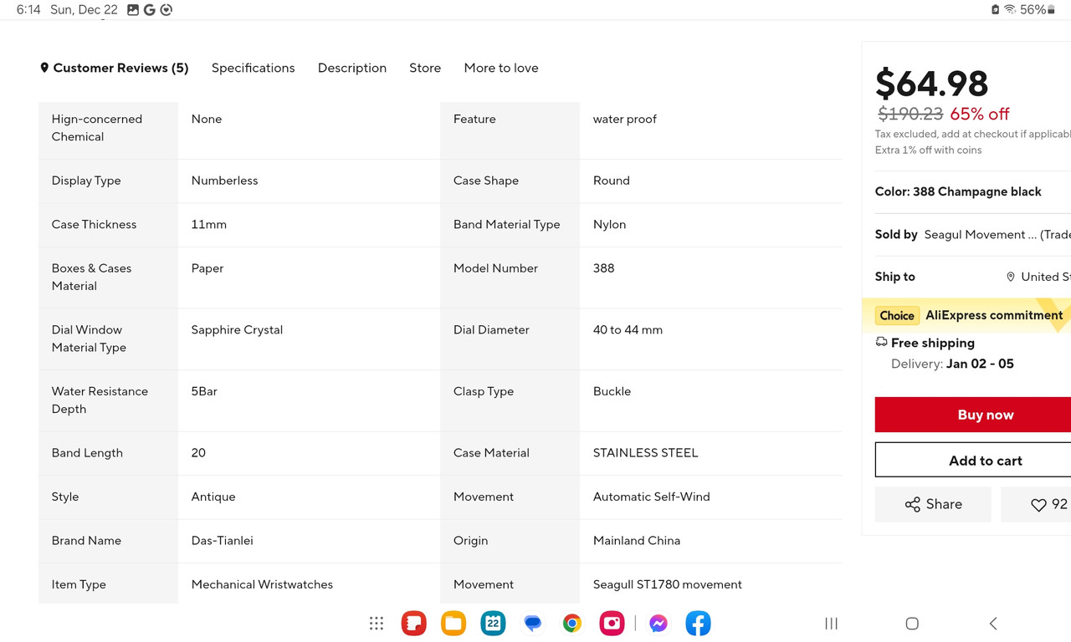1071x642 pixels.
Task: Open the Calendar app showing 22
Action: pyautogui.click(x=493, y=624)
